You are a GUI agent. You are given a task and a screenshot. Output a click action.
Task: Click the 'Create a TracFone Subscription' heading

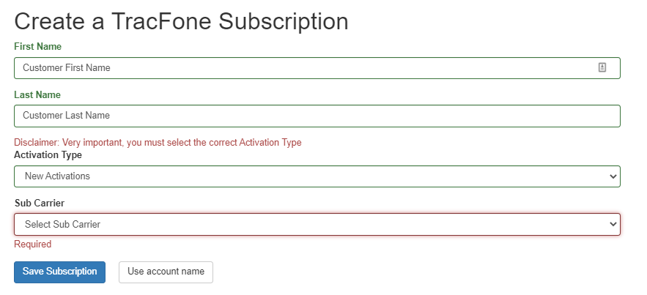click(x=181, y=21)
